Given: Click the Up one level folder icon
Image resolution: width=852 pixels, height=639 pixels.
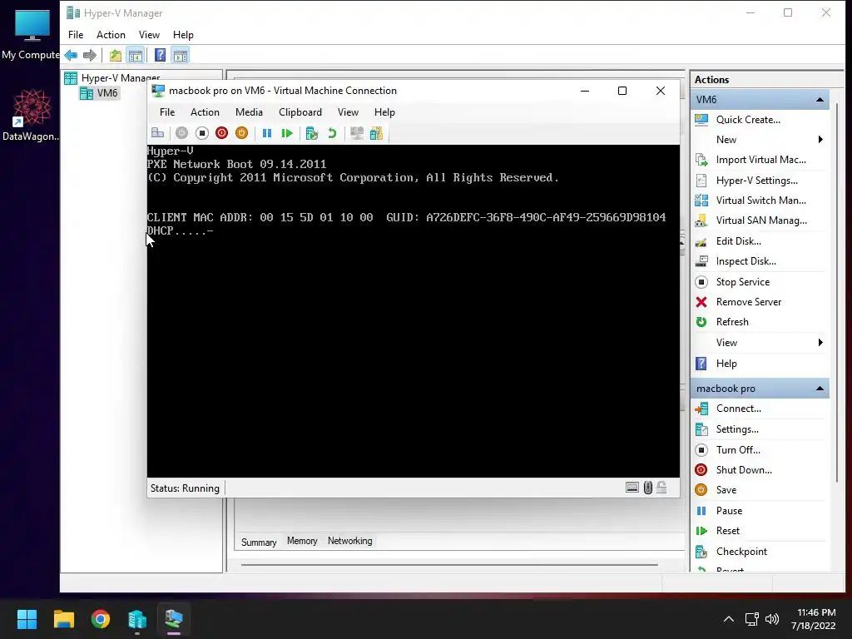Looking at the screenshot, I should pos(115,55).
